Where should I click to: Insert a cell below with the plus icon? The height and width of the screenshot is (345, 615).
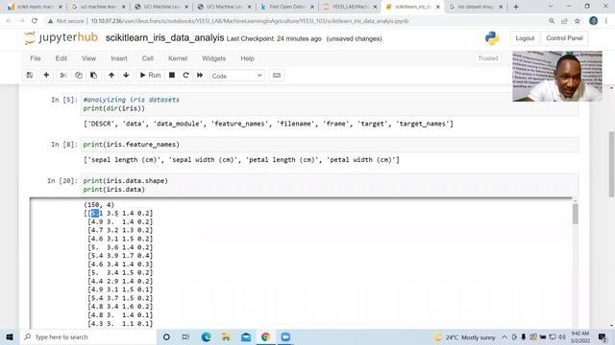coord(46,75)
